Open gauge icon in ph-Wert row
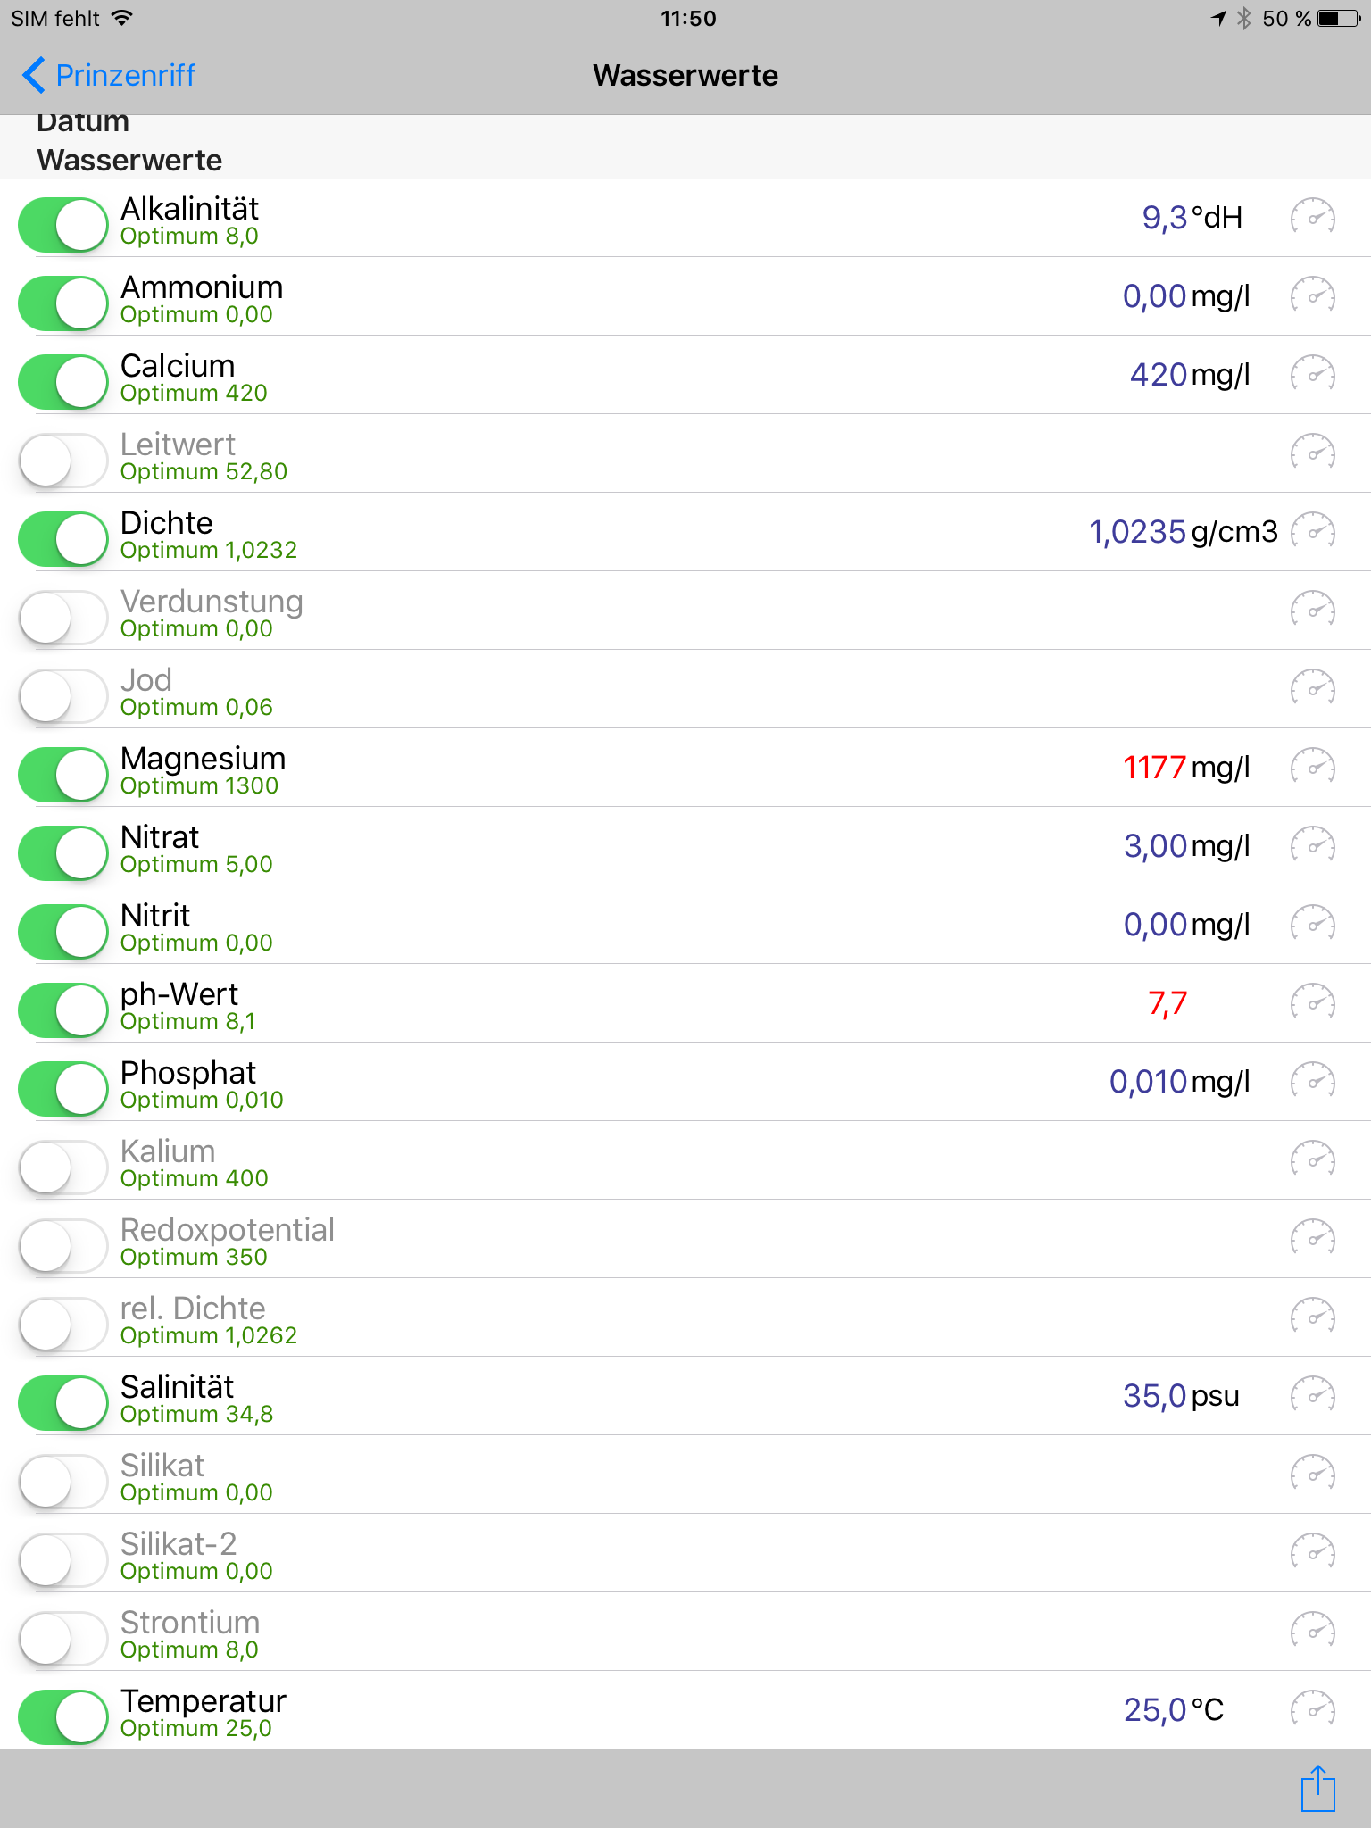Screen dimensions: 1371x1828 1312,1003
